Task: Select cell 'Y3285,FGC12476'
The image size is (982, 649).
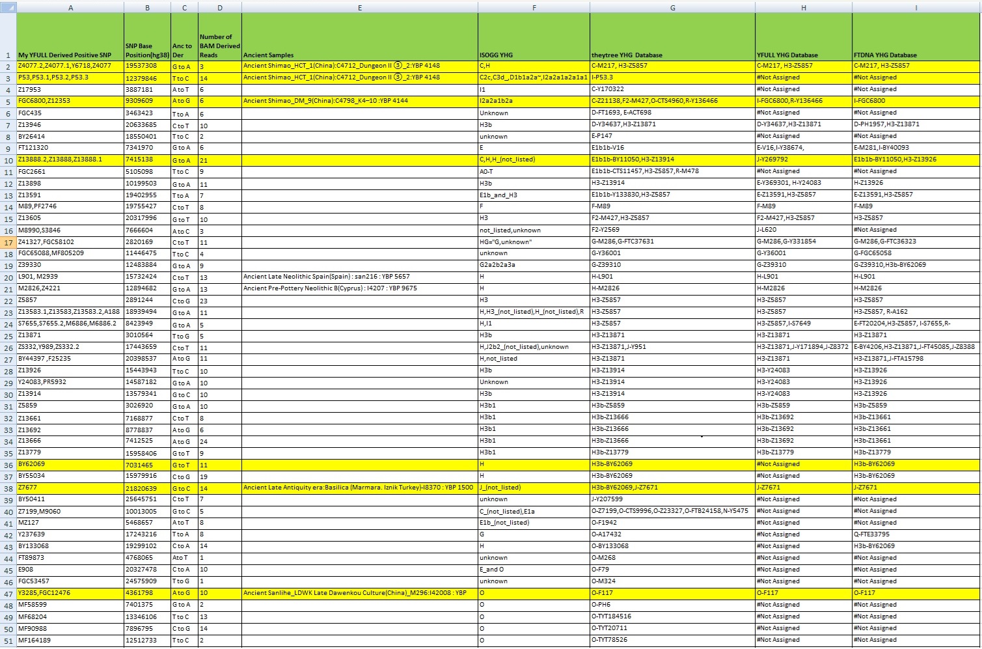Action: [x=70, y=593]
